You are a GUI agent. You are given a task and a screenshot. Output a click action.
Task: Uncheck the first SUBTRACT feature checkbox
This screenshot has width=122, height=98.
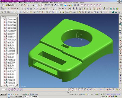(x=5, y=49)
